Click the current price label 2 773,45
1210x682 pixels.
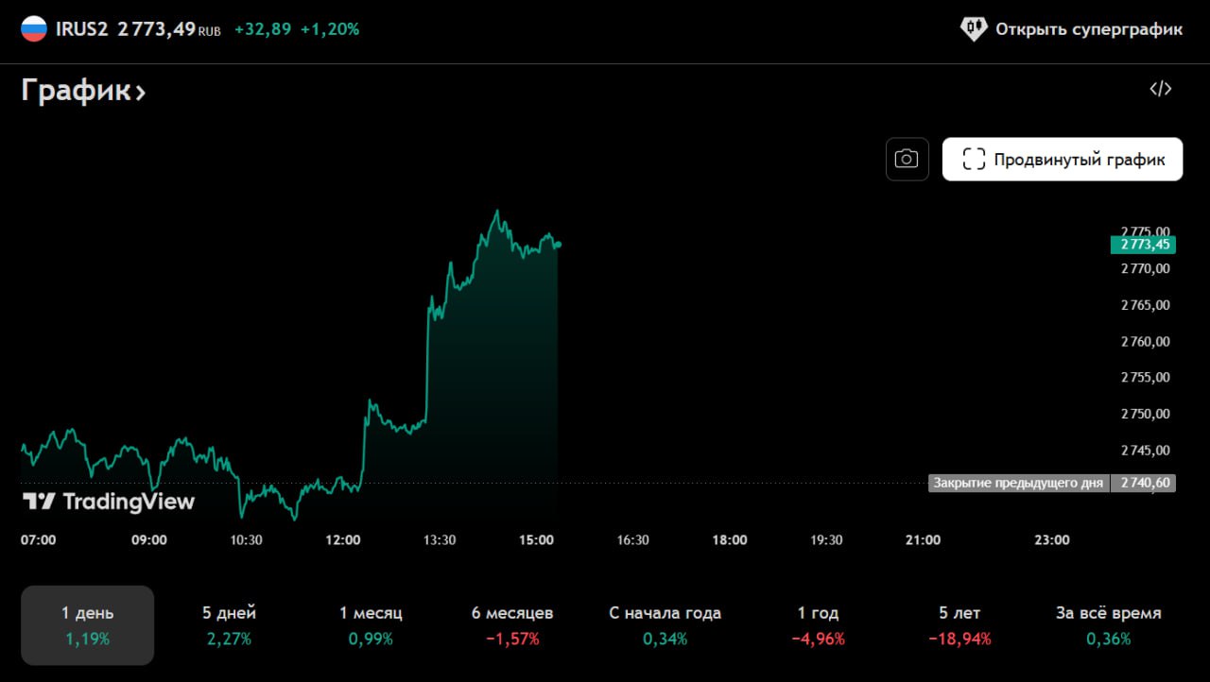pyautogui.click(x=1142, y=245)
